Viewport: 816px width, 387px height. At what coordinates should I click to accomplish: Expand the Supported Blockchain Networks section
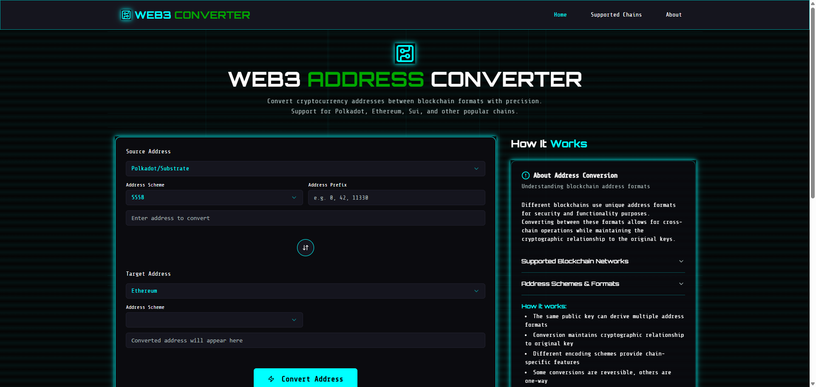point(602,261)
